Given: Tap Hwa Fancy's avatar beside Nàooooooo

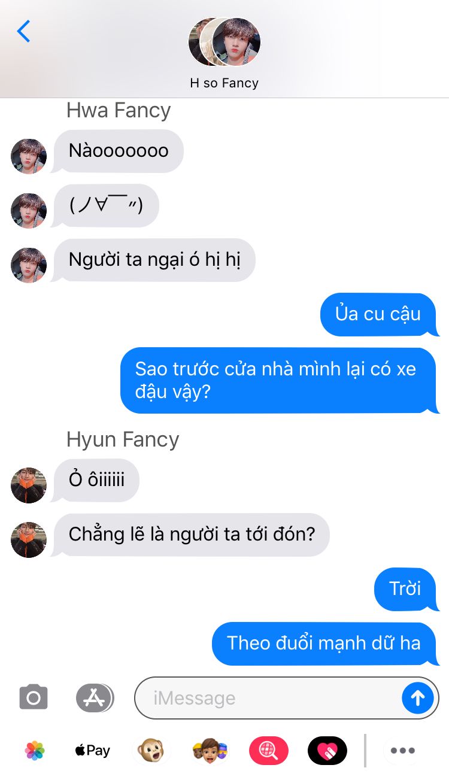Looking at the screenshot, I should (29, 156).
